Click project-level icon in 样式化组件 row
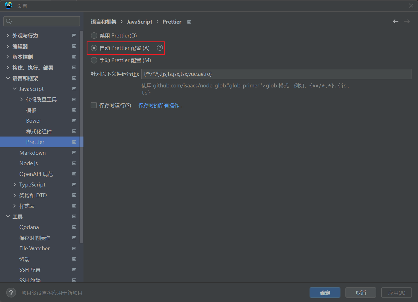The image size is (418, 302). [x=74, y=131]
